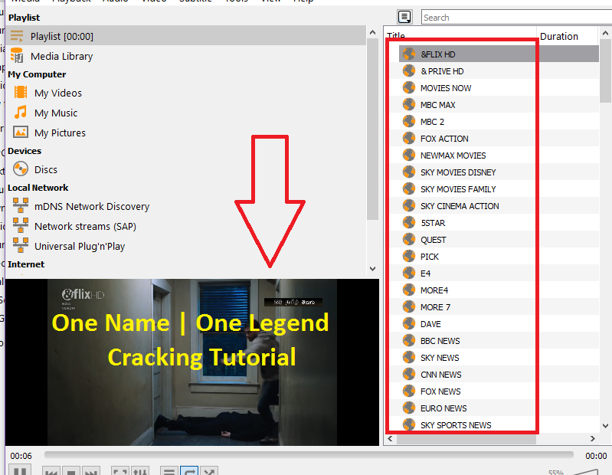Screen dimensions: 612x475
Task: Toggle loop/repeat mode
Action: [x=189, y=470]
